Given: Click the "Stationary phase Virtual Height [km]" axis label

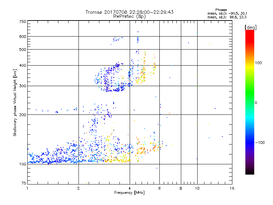Looking at the screenshot, I should (x=15, y=102).
